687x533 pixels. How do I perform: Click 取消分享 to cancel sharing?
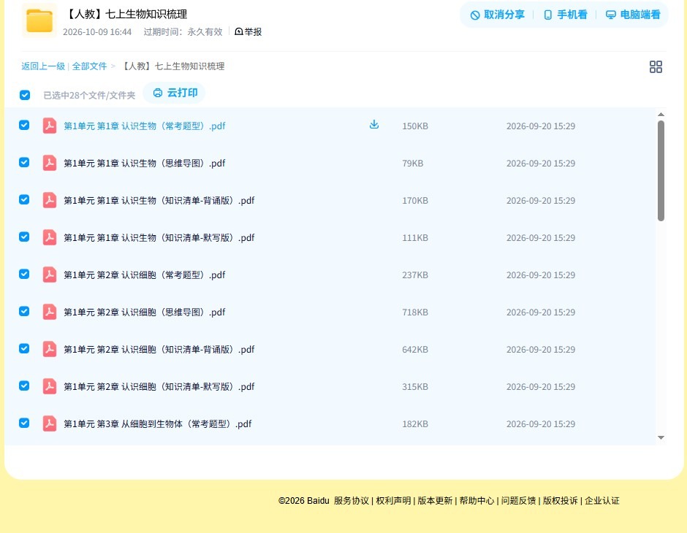[x=497, y=15]
